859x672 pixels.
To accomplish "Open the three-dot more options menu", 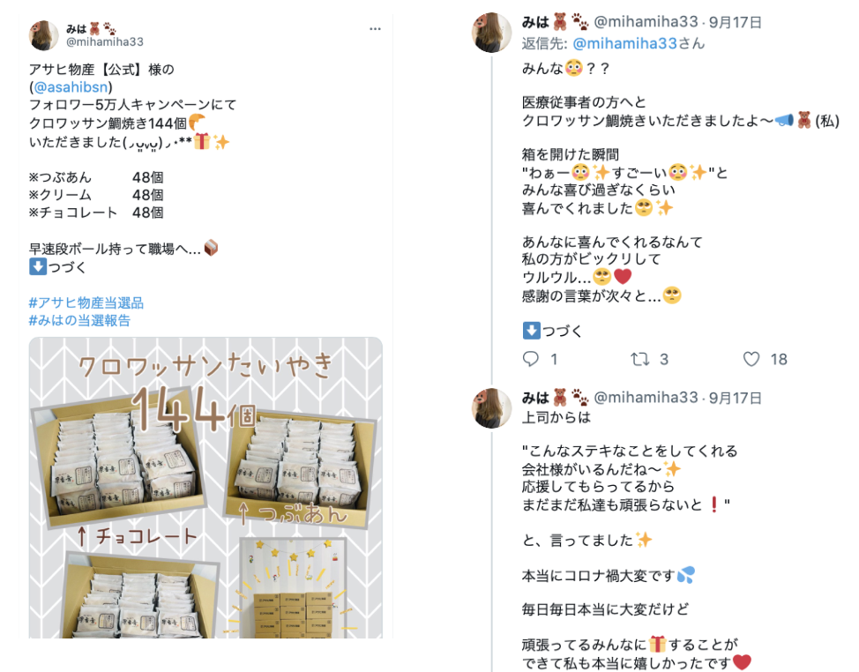I will [x=375, y=29].
